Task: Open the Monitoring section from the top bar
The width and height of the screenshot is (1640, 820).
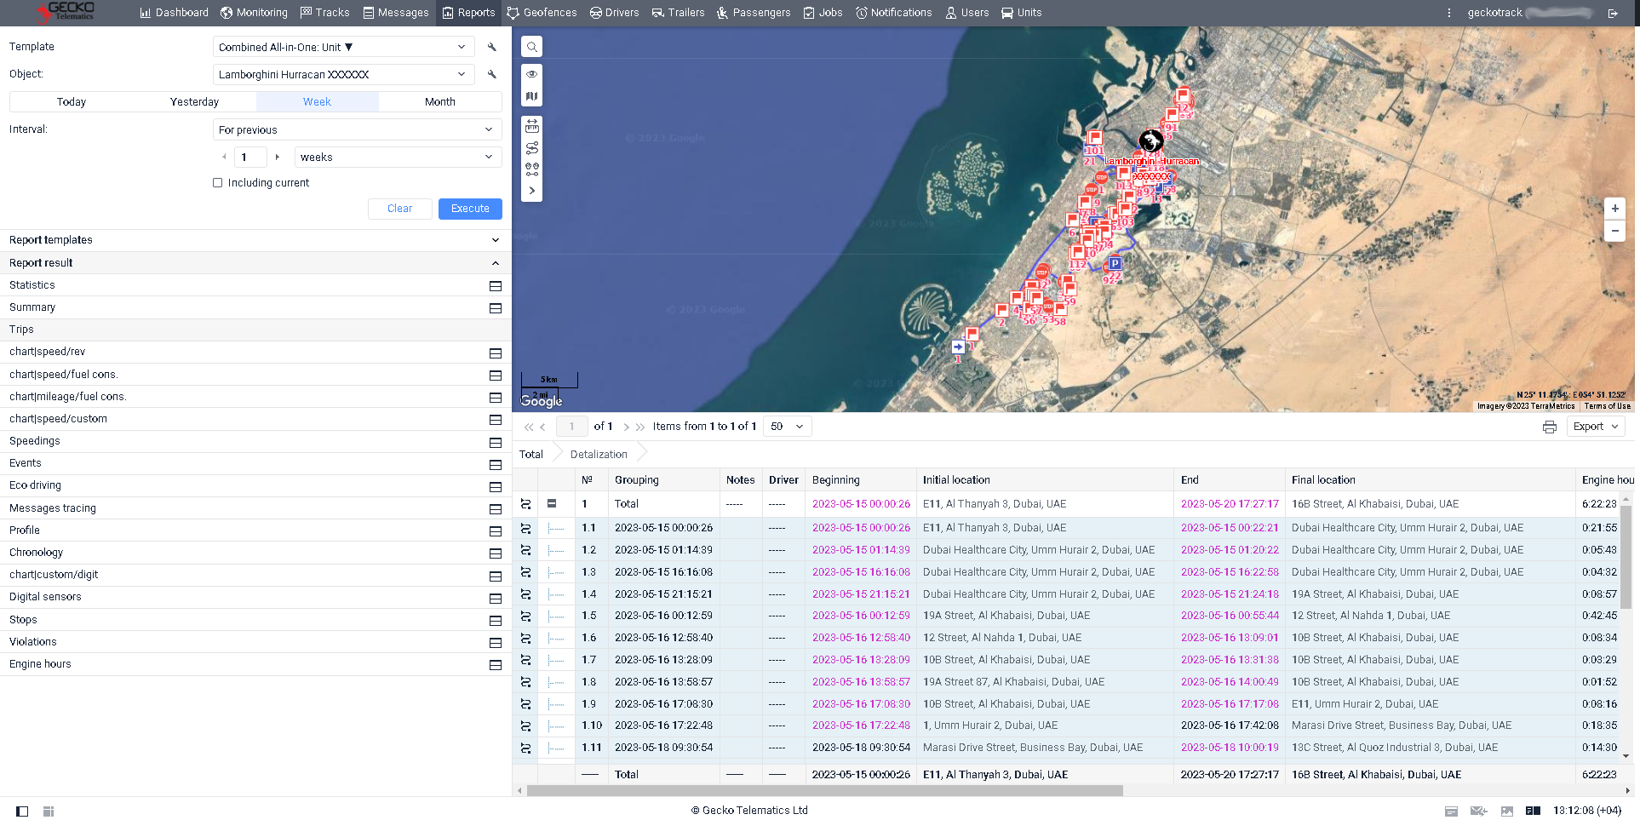Action: pos(254,12)
